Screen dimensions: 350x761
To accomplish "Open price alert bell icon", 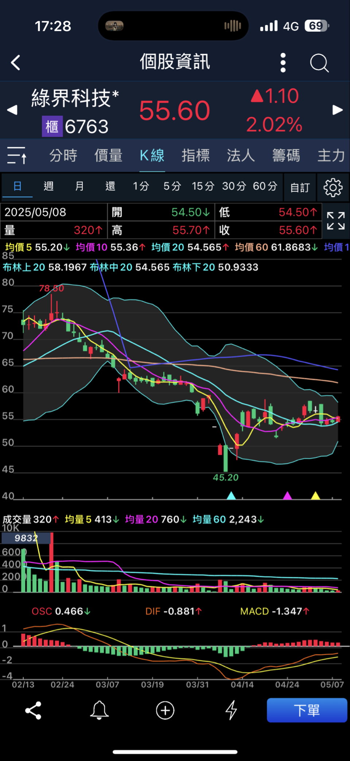I will (99, 711).
